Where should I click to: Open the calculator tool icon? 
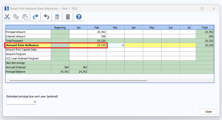point(57,17)
